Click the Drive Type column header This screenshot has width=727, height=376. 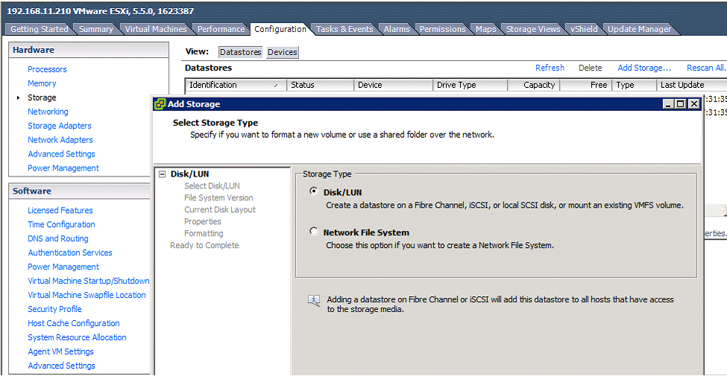pyautogui.click(x=470, y=85)
